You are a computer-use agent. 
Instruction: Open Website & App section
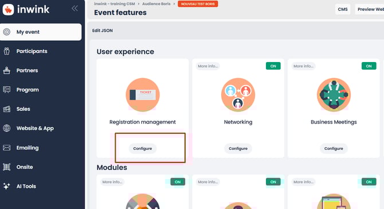(35, 128)
